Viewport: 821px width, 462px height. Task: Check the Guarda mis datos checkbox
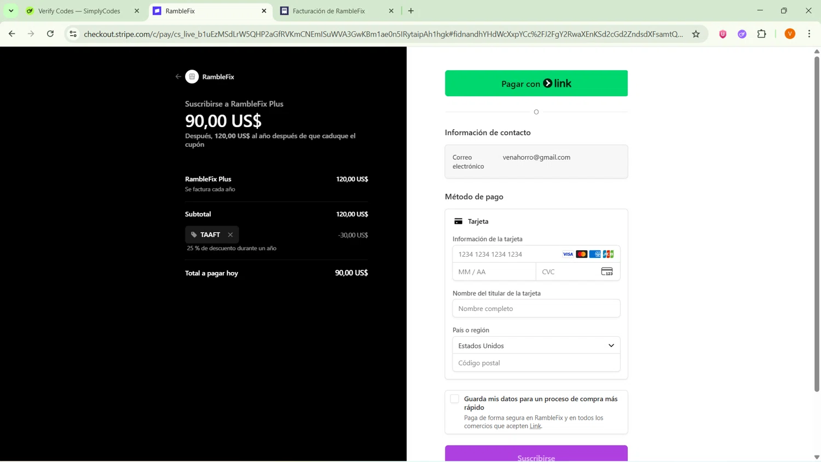pos(454,399)
